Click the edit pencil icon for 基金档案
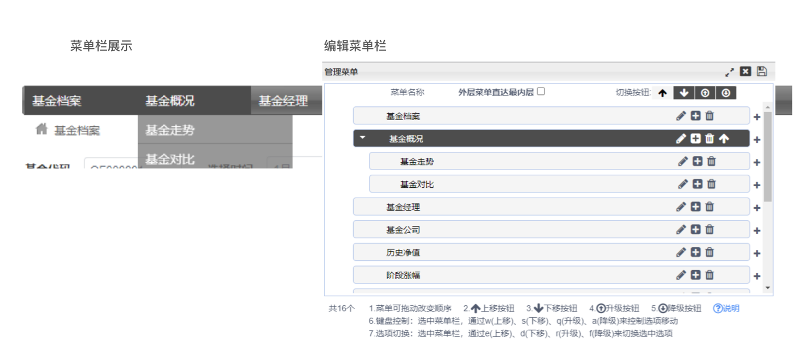The width and height of the screenshot is (793, 361). click(681, 116)
